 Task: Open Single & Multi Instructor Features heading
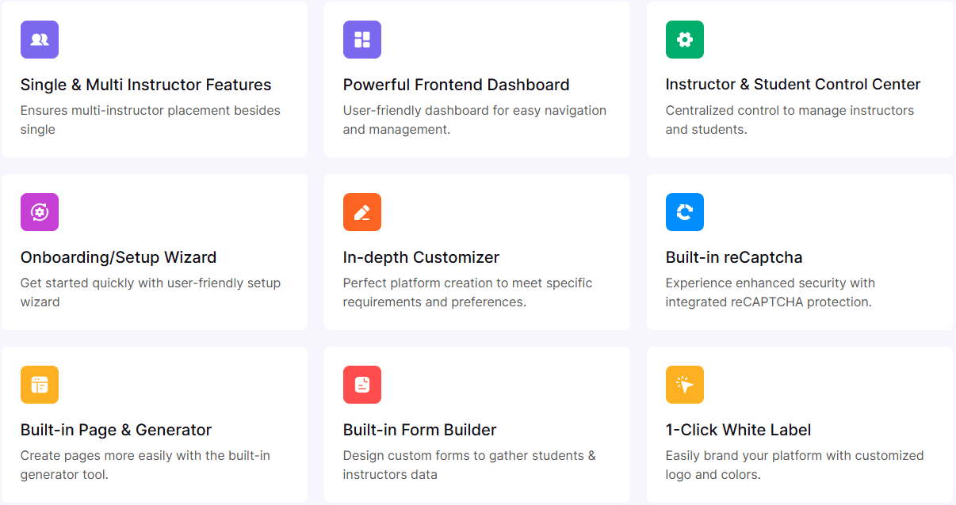pyautogui.click(x=146, y=85)
